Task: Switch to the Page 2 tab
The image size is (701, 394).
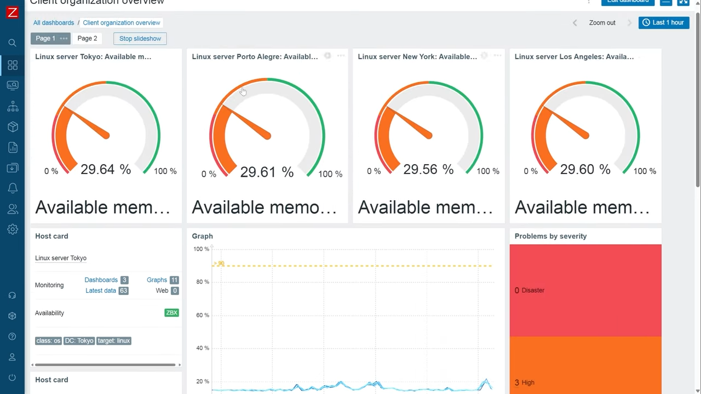Action: point(87,38)
